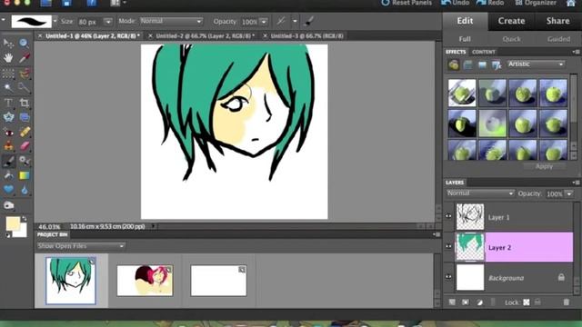Select the Straighten tool
Screen dimensions: 582x327
24,117
